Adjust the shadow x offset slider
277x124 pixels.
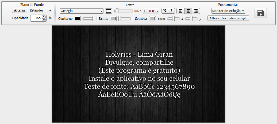click(x=173, y=18)
